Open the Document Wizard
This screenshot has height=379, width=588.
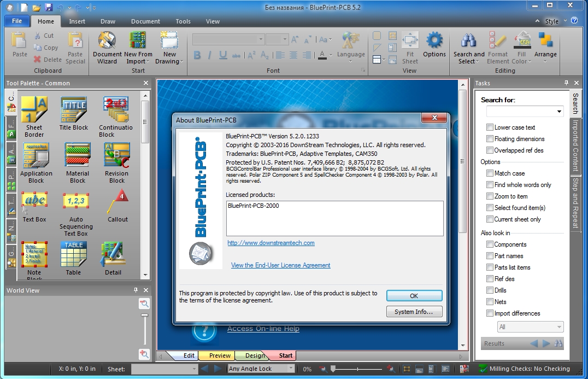(107, 47)
